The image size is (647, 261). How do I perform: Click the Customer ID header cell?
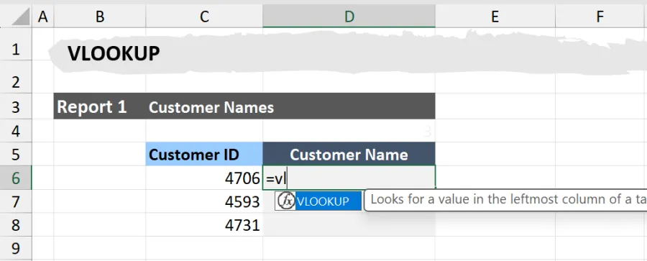[204, 154]
